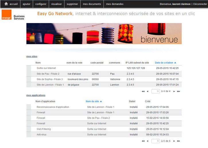
Task: Click the home icon beside accueil
Action: coord(6,4)
